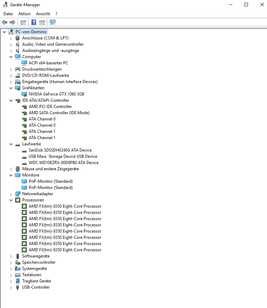Click the forward arrow toolbar icon
267x308 pixels.
coord(12,22)
